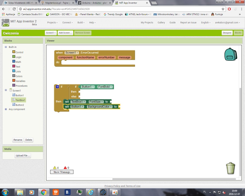Open the Windows Start button

5,192
